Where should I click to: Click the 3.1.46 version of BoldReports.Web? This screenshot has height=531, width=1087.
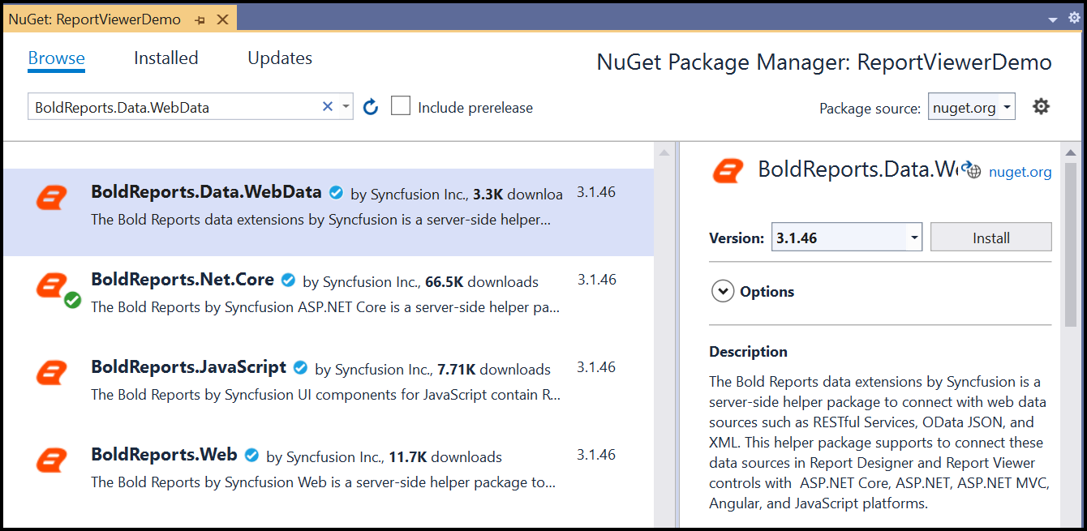(x=596, y=455)
